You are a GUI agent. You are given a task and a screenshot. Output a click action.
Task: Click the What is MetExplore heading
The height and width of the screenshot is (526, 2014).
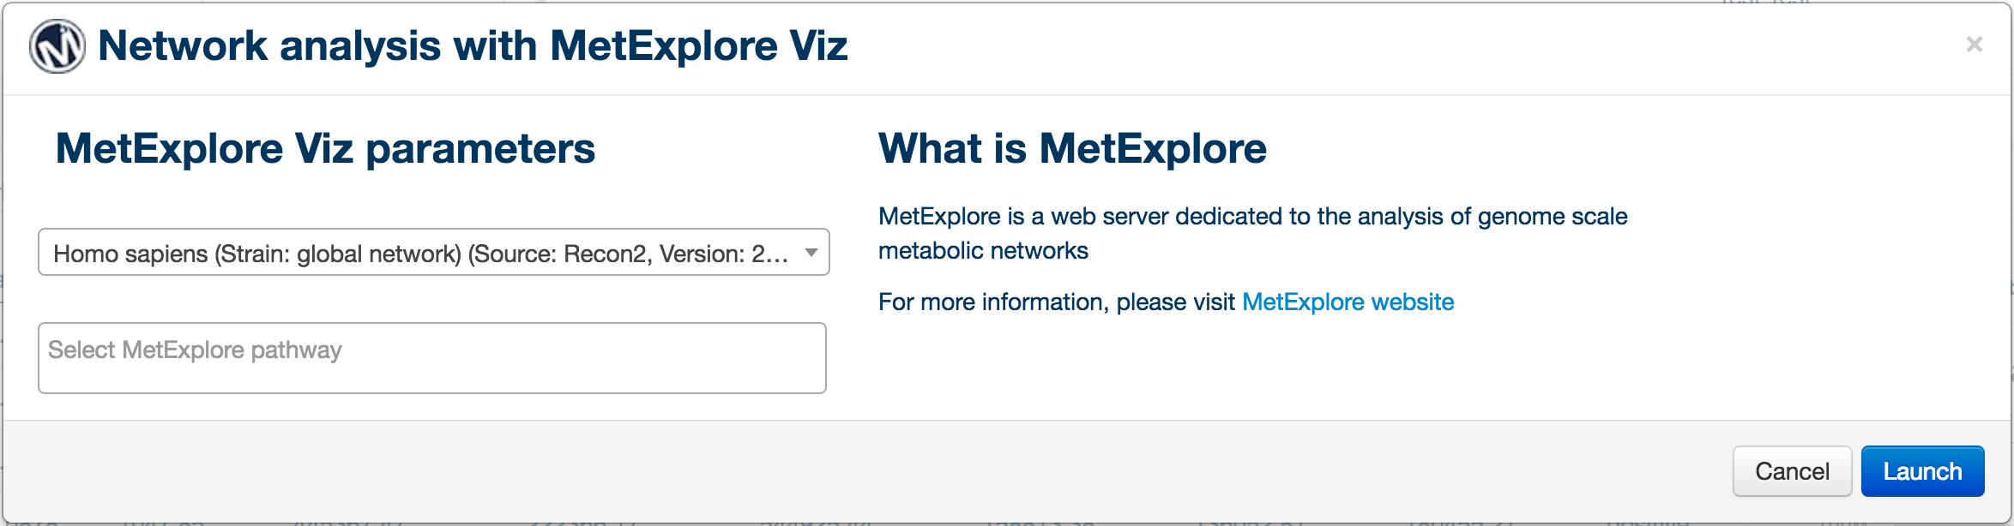1072,148
